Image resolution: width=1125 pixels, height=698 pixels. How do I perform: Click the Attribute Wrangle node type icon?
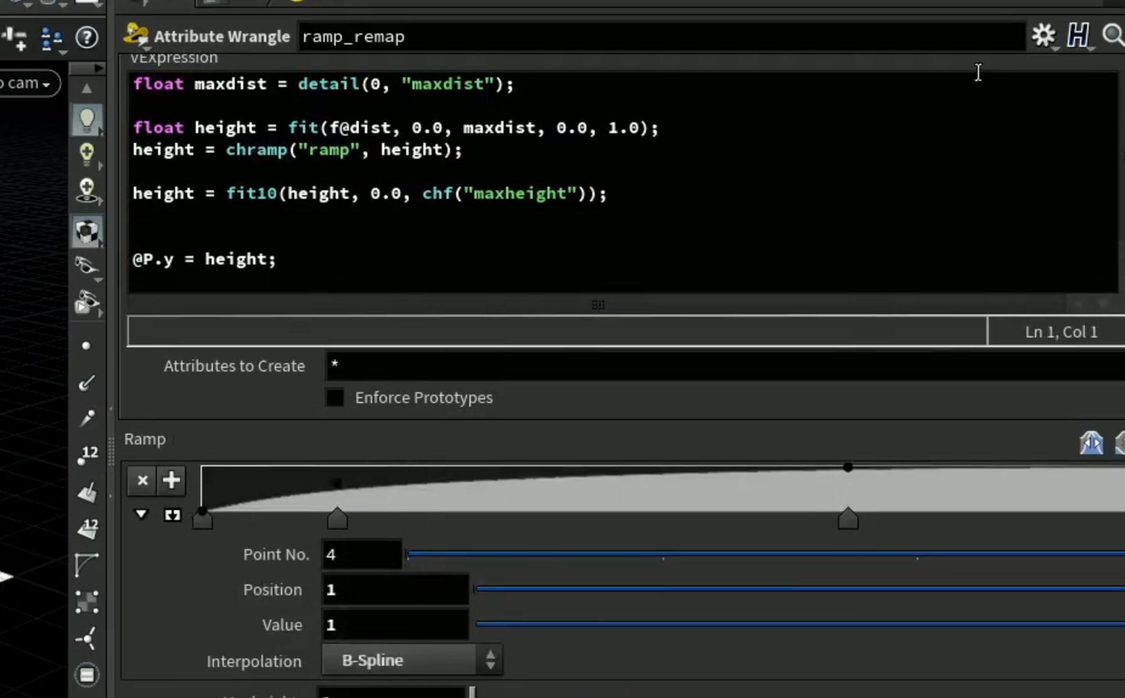pyautogui.click(x=136, y=35)
